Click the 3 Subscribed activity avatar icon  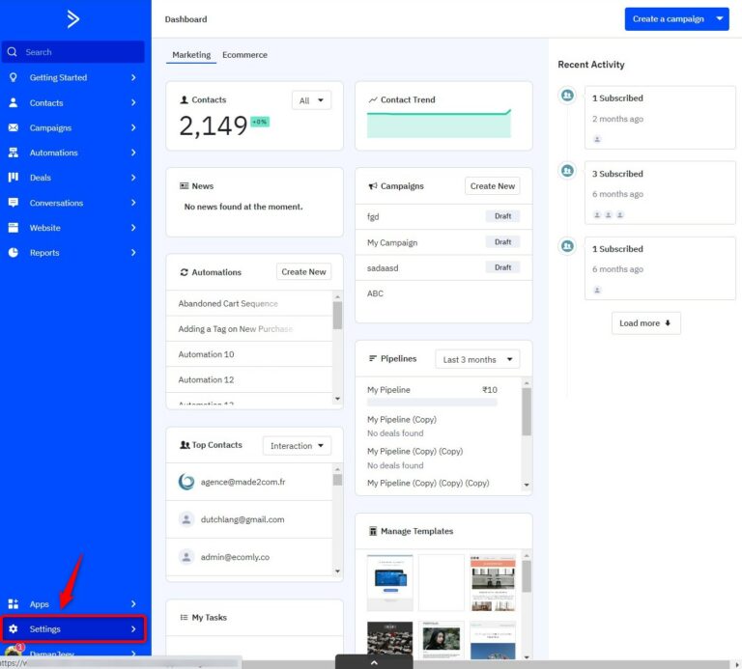pos(567,170)
